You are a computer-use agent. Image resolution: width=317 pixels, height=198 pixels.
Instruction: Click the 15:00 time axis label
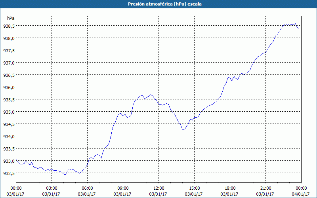194,188
